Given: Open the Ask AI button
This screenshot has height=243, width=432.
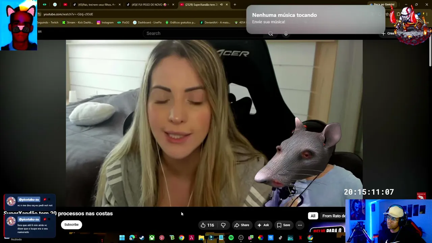Looking at the screenshot, I should pos(263,225).
